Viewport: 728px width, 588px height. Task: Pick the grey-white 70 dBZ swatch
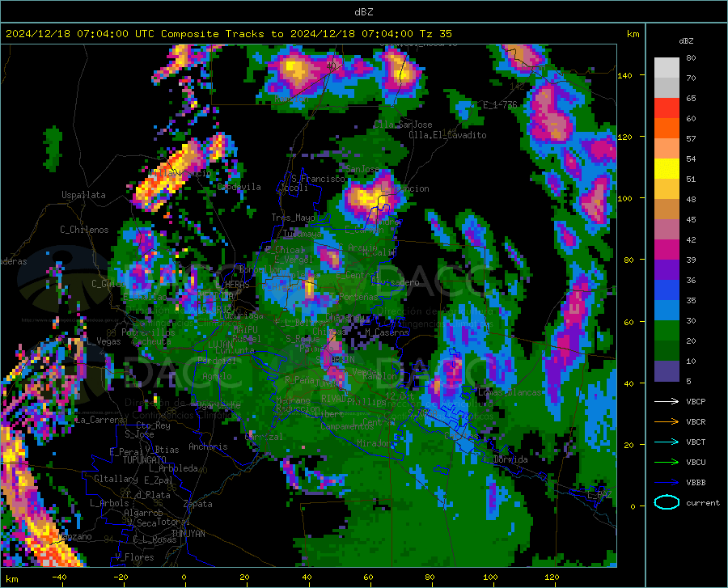667,68
